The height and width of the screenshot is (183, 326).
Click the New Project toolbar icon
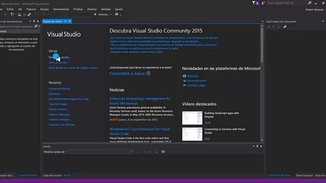tap(12, 14)
